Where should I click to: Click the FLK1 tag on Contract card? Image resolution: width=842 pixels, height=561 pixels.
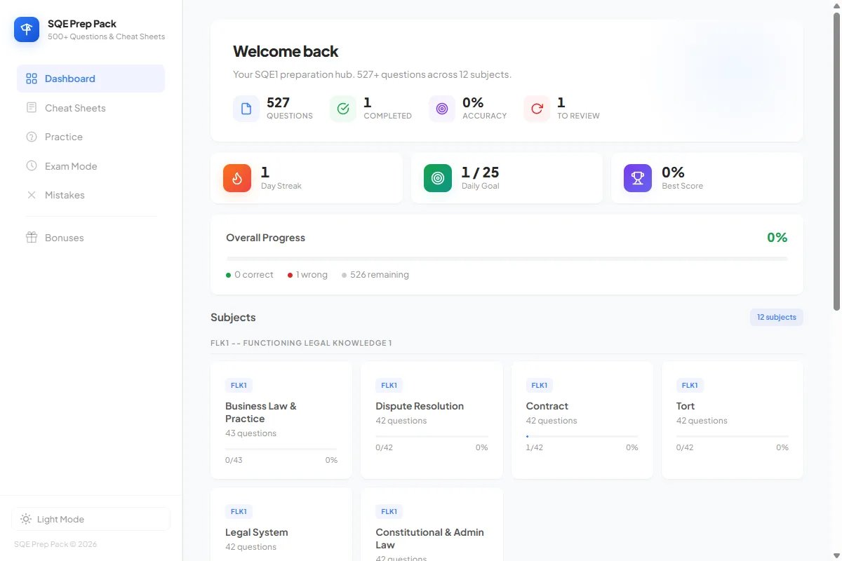coord(540,385)
